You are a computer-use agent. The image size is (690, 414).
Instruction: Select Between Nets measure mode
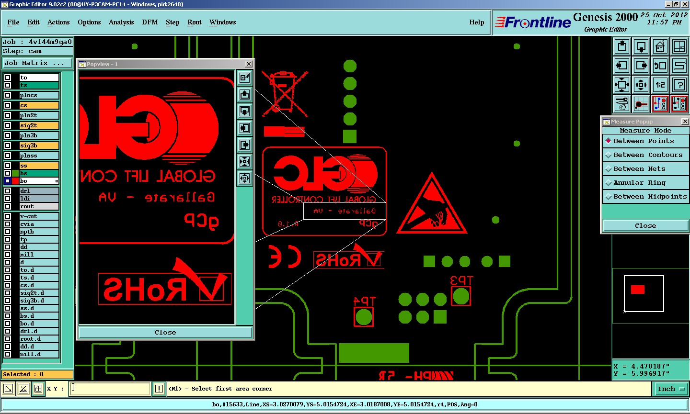pyautogui.click(x=645, y=169)
